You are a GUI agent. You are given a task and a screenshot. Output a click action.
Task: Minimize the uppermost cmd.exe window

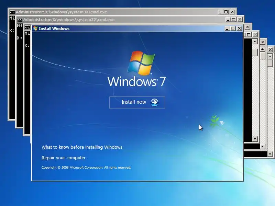click(220, 12)
